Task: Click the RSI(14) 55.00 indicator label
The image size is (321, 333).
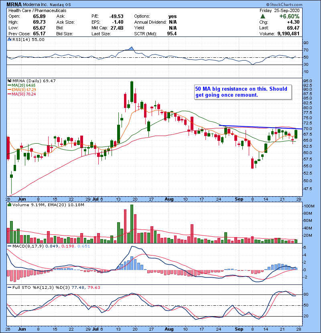Action: pos(28,39)
